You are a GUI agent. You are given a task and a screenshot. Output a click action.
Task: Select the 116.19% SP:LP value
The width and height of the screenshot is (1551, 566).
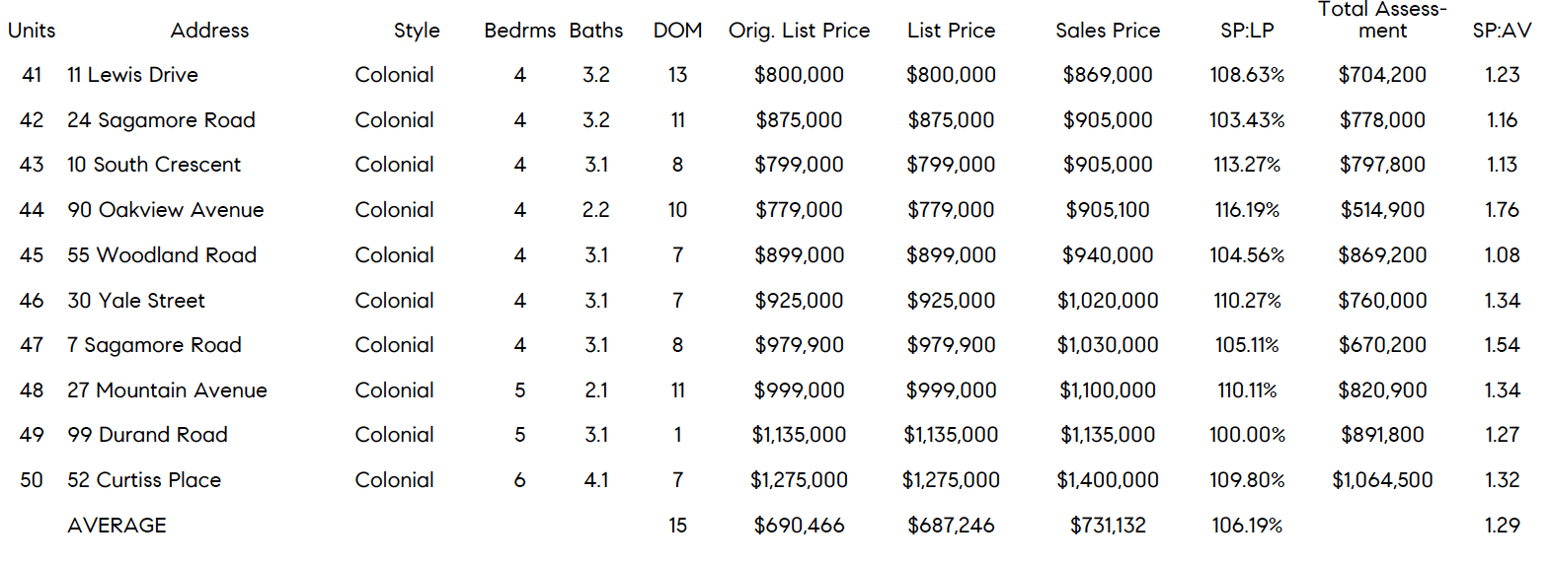[1247, 210]
